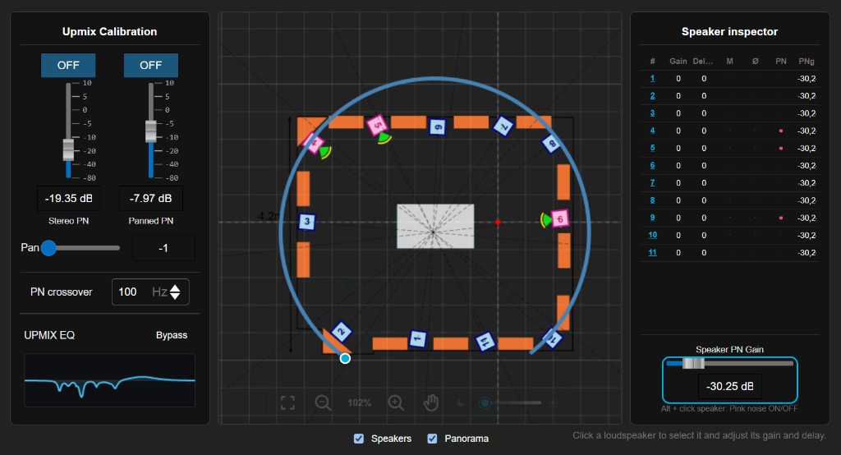Viewport: 841px width, 455px height.
Task: Click the delay cell for speaker 9
Action: pyautogui.click(x=704, y=218)
